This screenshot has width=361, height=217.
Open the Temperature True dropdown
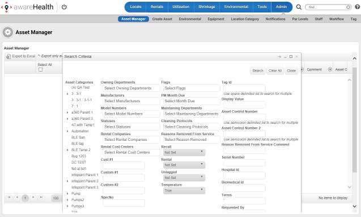click(184, 190)
